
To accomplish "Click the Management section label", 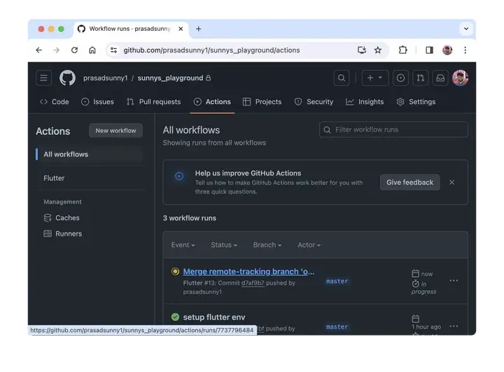I will [x=62, y=202].
